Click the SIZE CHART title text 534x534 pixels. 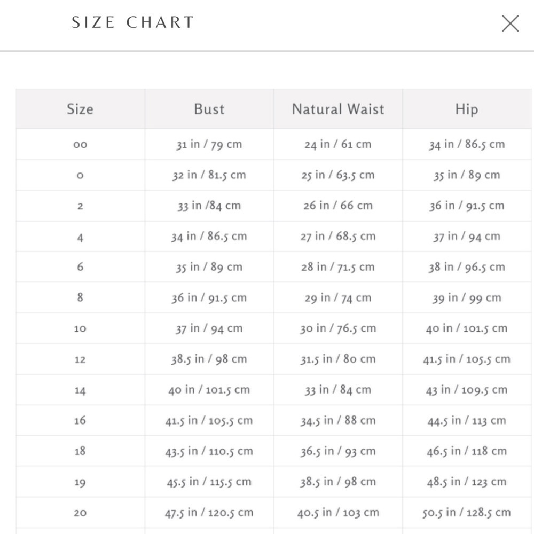click(133, 22)
